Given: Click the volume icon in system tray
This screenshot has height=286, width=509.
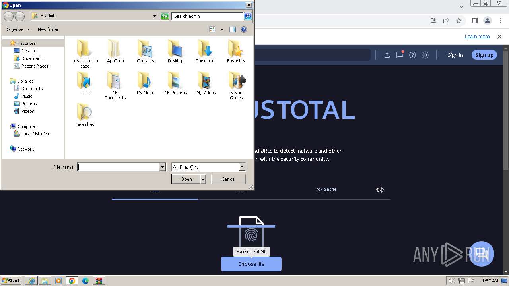Looking at the screenshot, I should (452, 281).
